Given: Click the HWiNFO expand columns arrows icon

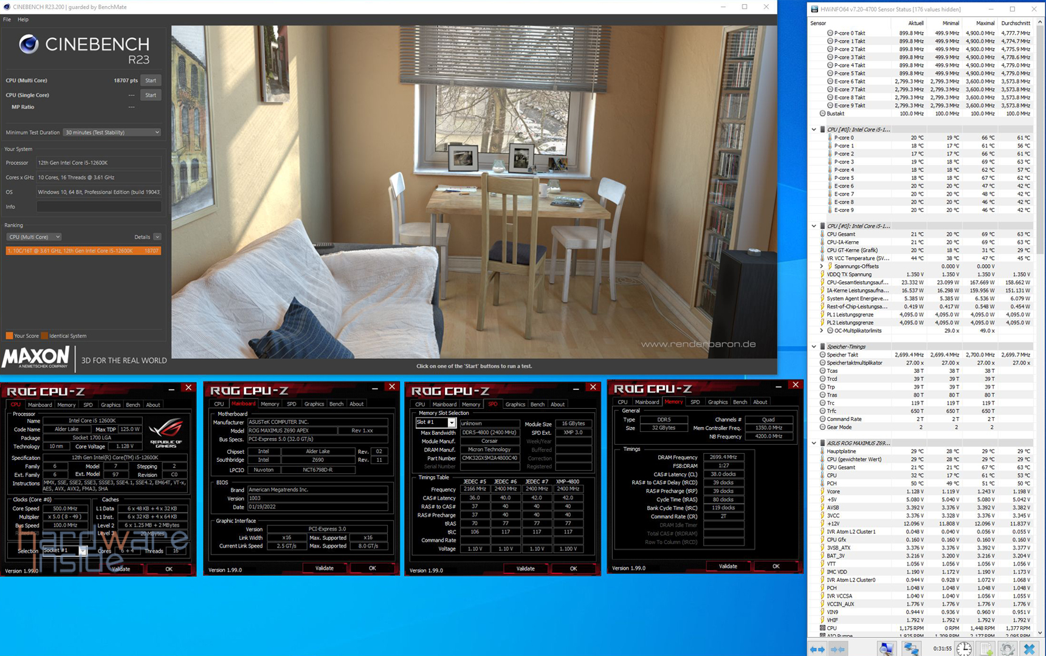Looking at the screenshot, I should coord(817,649).
